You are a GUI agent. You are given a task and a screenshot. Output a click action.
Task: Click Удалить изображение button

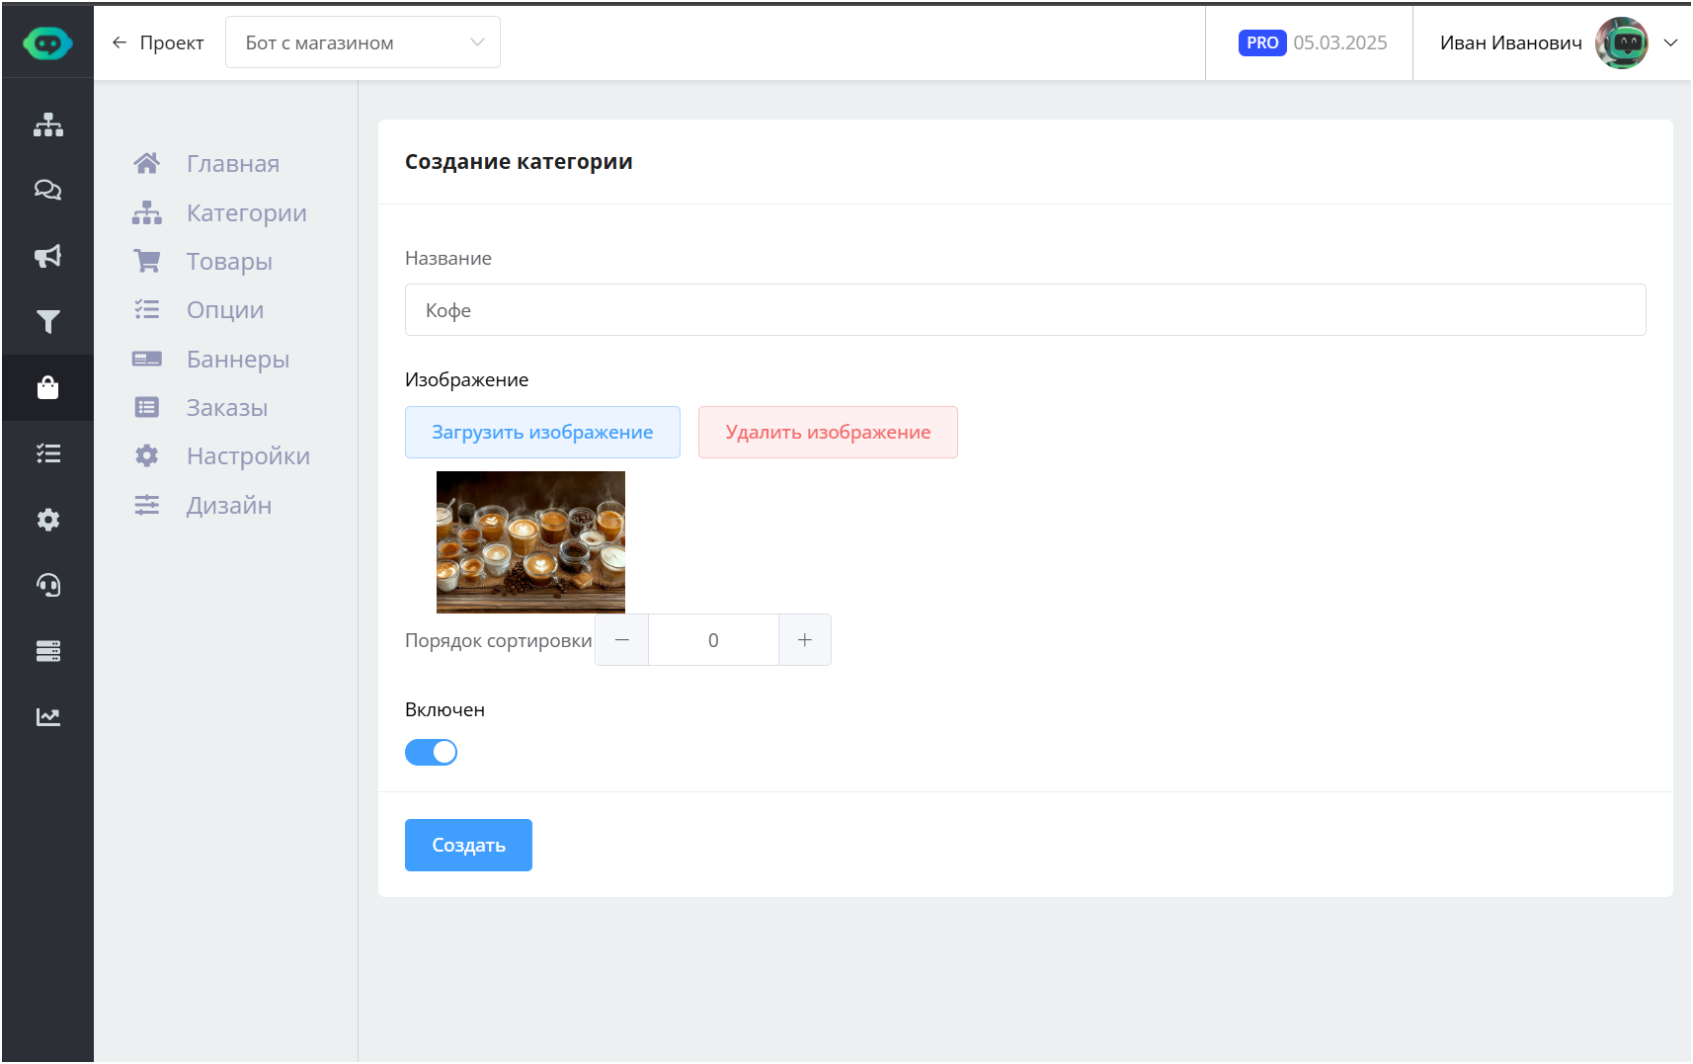click(x=828, y=433)
